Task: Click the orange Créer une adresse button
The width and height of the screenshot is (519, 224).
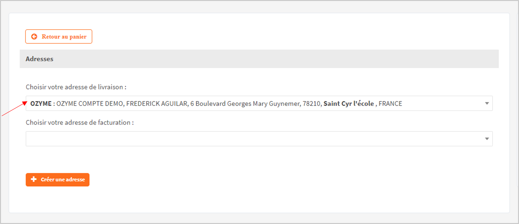Action: [57, 180]
